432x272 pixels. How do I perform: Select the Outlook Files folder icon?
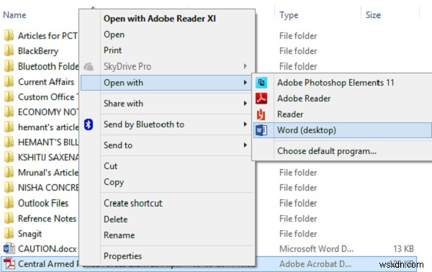coord(9,203)
